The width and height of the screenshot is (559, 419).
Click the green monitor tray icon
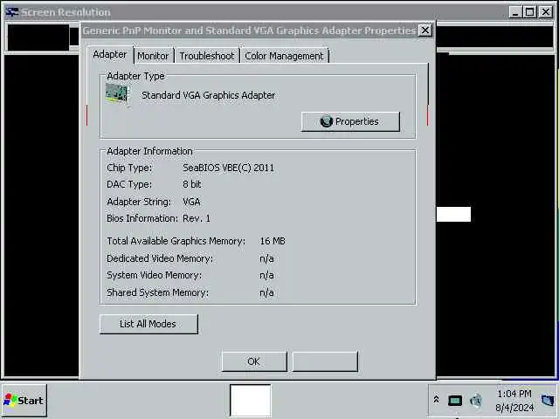click(455, 401)
